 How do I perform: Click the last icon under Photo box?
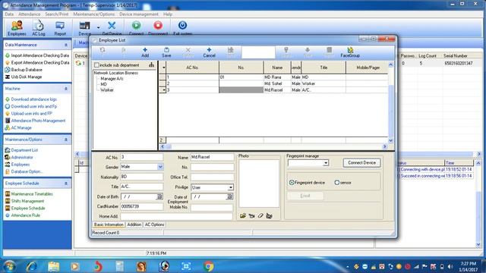[269, 215]
